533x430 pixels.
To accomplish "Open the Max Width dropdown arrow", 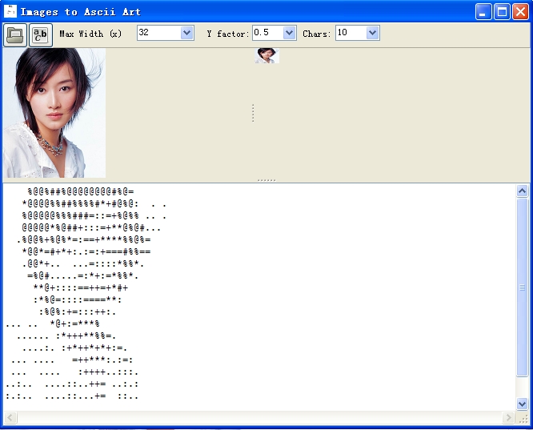I will 187,33.
